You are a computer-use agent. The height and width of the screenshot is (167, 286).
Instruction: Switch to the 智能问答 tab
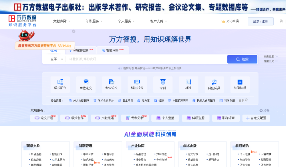tap(113, 50)
